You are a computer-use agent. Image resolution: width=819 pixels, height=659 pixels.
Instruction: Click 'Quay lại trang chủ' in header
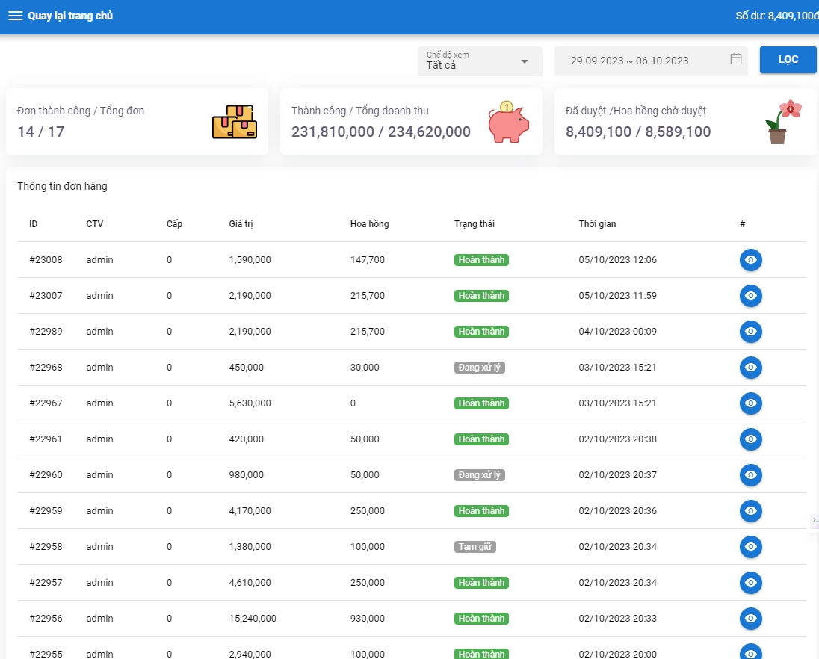[x=70, y=16]
